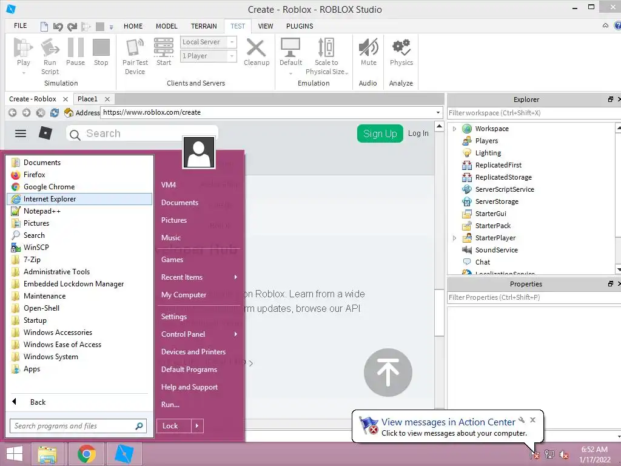Open the hamburger menu on Roblox page

click(21, 133)
